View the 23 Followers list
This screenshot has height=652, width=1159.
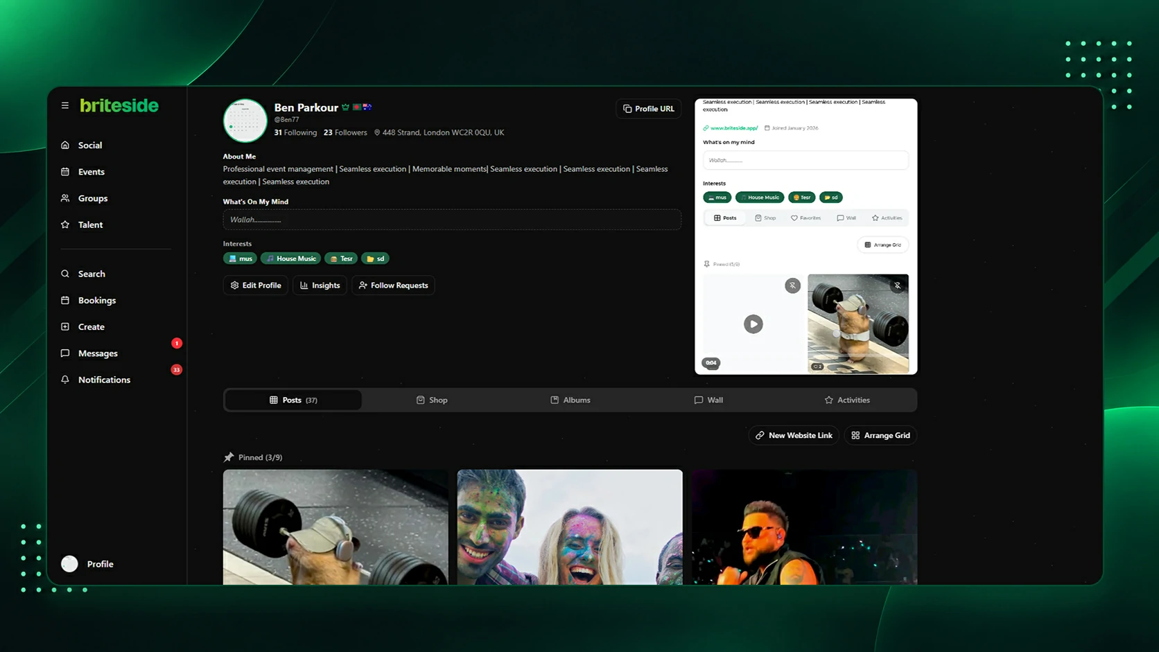coord(345,132)
